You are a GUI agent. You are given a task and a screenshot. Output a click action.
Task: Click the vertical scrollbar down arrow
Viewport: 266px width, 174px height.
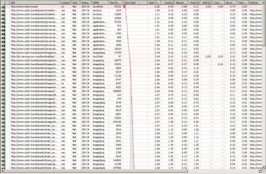coord(264,167)
